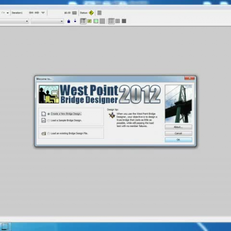
Task: Click the West Point Bridge Designer logo picture
Action: click(x=49, y=94)
